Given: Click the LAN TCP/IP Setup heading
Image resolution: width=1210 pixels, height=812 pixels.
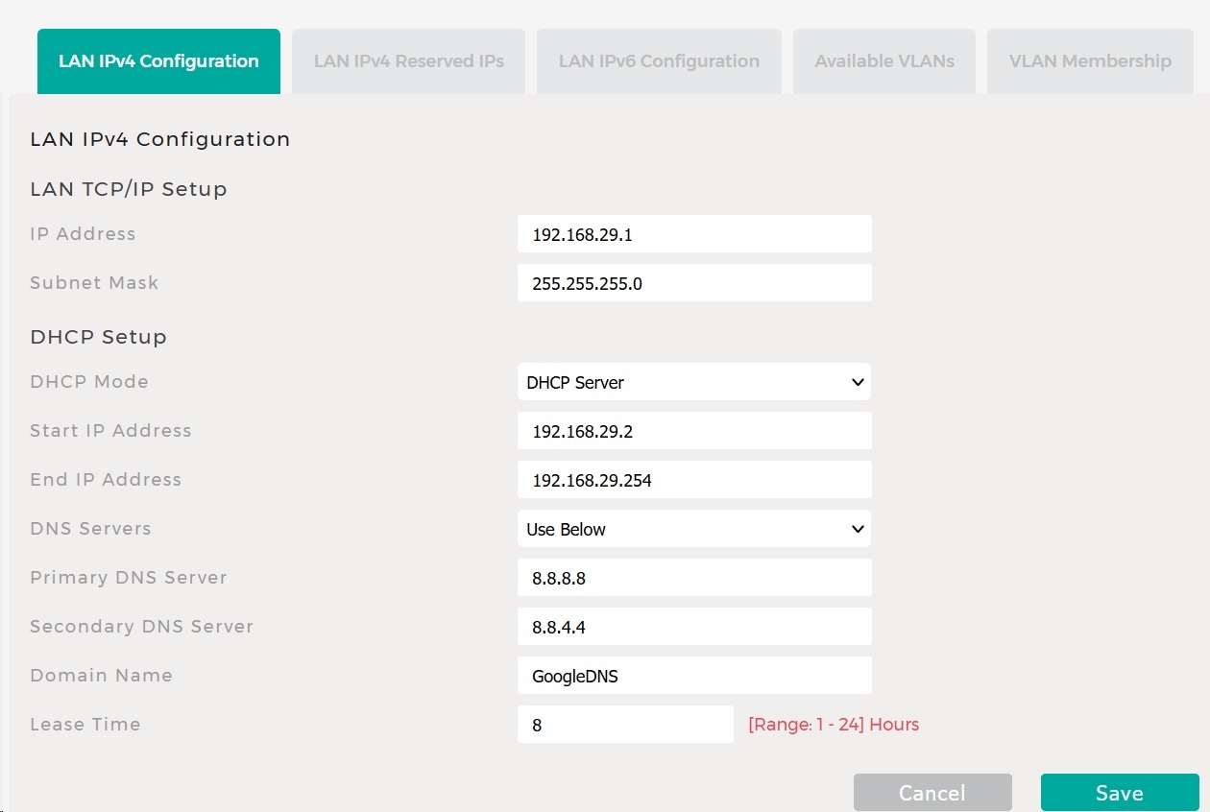Looking at the screenshot, I should click(x=129, y=189).
